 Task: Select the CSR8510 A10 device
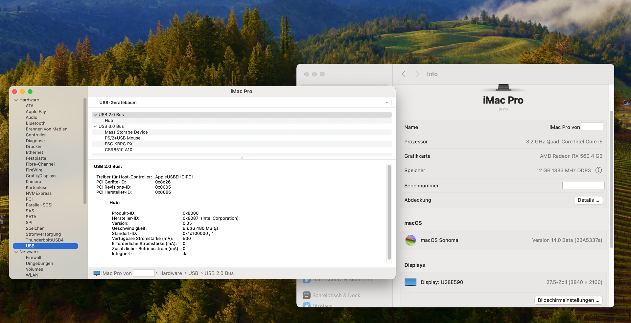(x=118, y=150)
